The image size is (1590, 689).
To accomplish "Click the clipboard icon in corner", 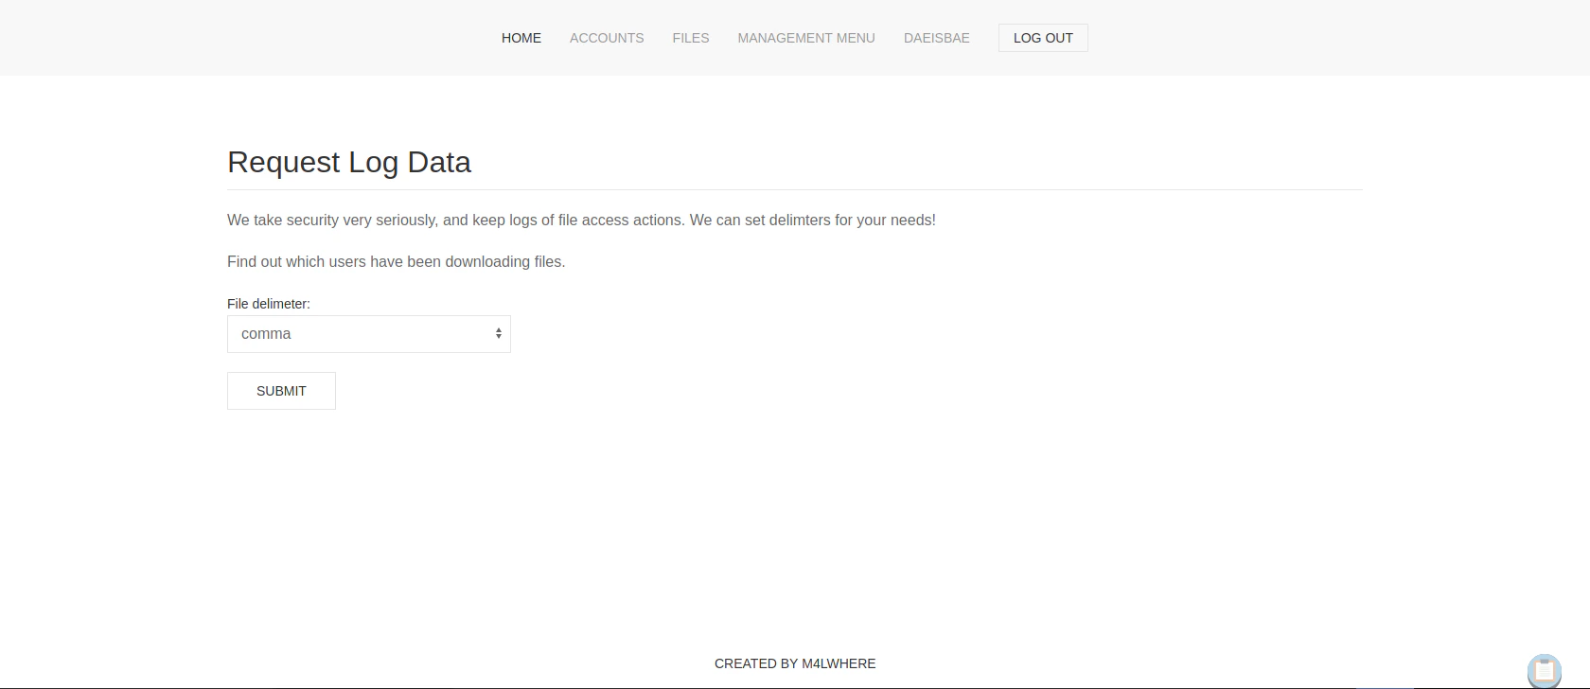I will coord(1545,671).
